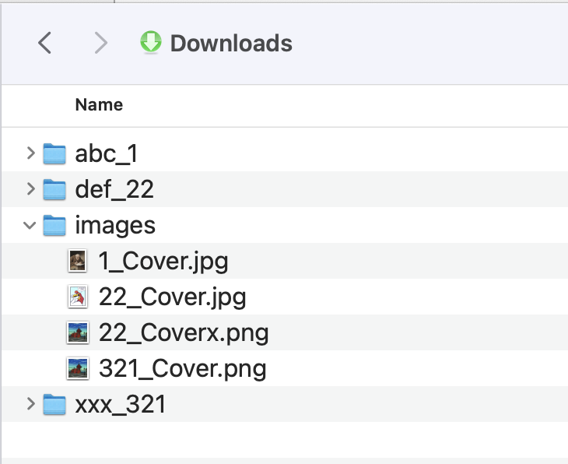Click the back navigation arrow
568x464 pixels.
tap(45, 43)
